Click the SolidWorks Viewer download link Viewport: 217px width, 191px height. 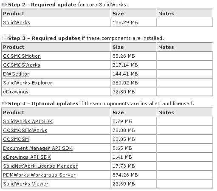[x=26, y=184]
